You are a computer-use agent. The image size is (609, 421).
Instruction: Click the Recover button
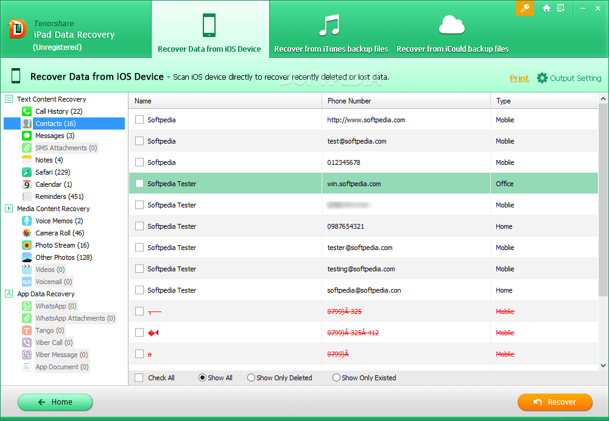[555, 402]
